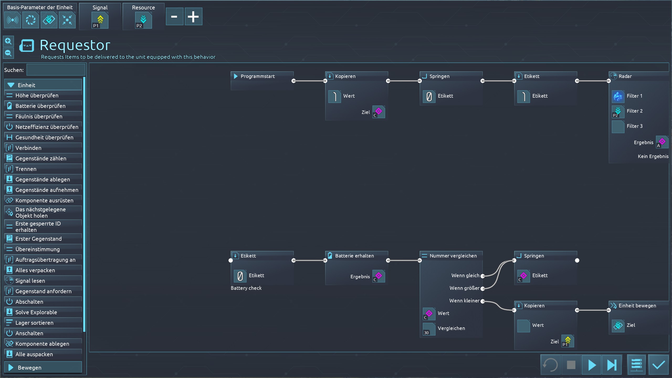Viewport: 672px width, 378px height.
Task: Choose Gegenstand anfordern instruction
Action: [43, 291]
